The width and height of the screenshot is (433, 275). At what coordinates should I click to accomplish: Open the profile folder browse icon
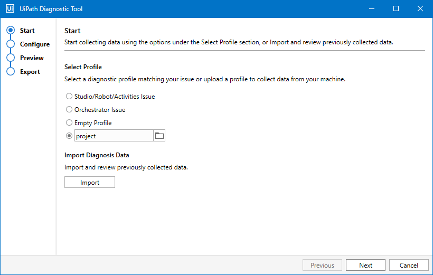click(x=159, y=136)
